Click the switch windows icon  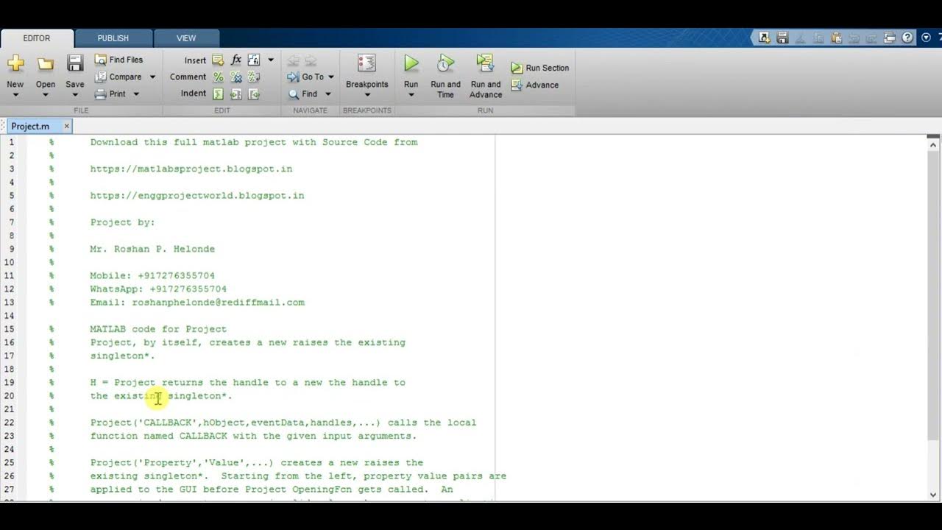890,38
